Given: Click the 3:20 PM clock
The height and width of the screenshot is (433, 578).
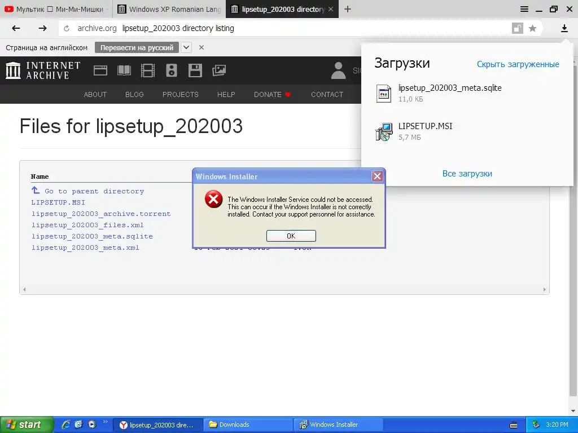Looking at the screenshot, I should pos(557,425).
